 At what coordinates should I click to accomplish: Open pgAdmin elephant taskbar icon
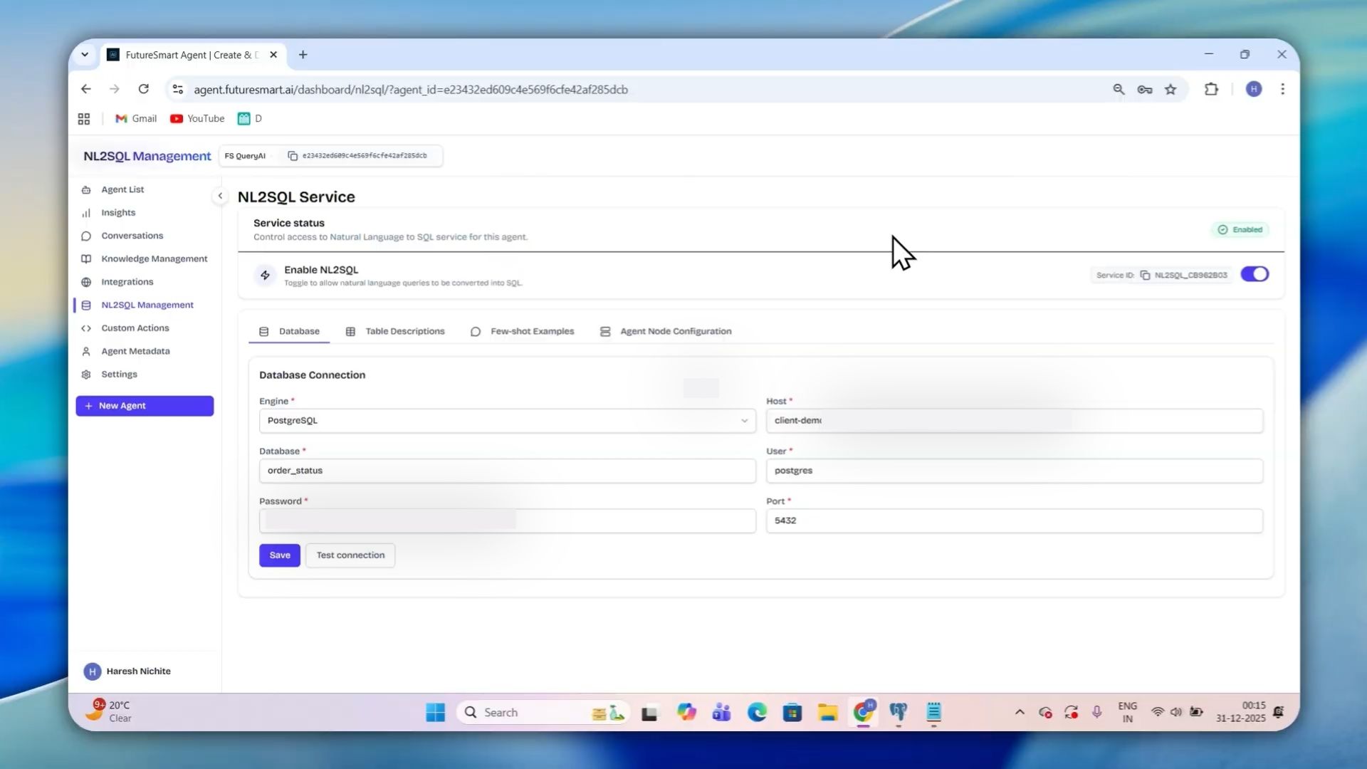(899, 712)
